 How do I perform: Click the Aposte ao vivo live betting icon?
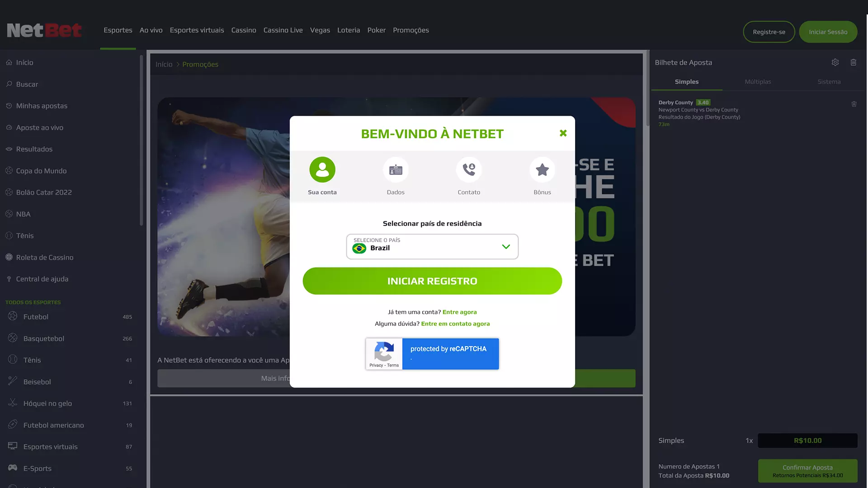tap(9, 127)
